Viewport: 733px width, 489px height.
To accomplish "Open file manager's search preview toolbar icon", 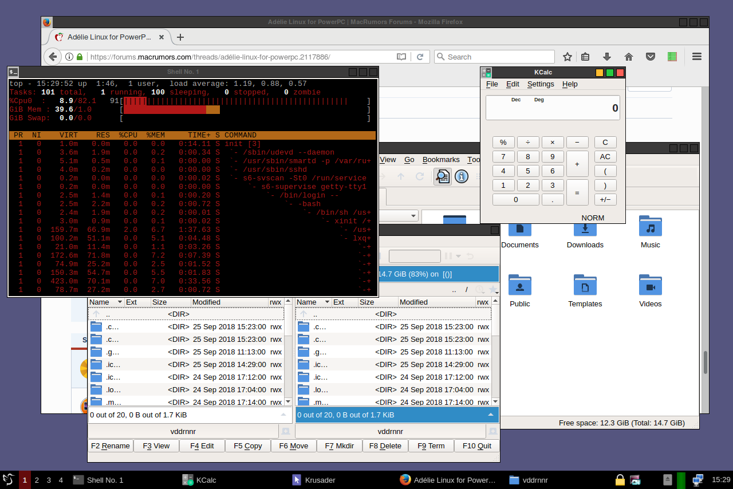I will click(x=442, y=176).
